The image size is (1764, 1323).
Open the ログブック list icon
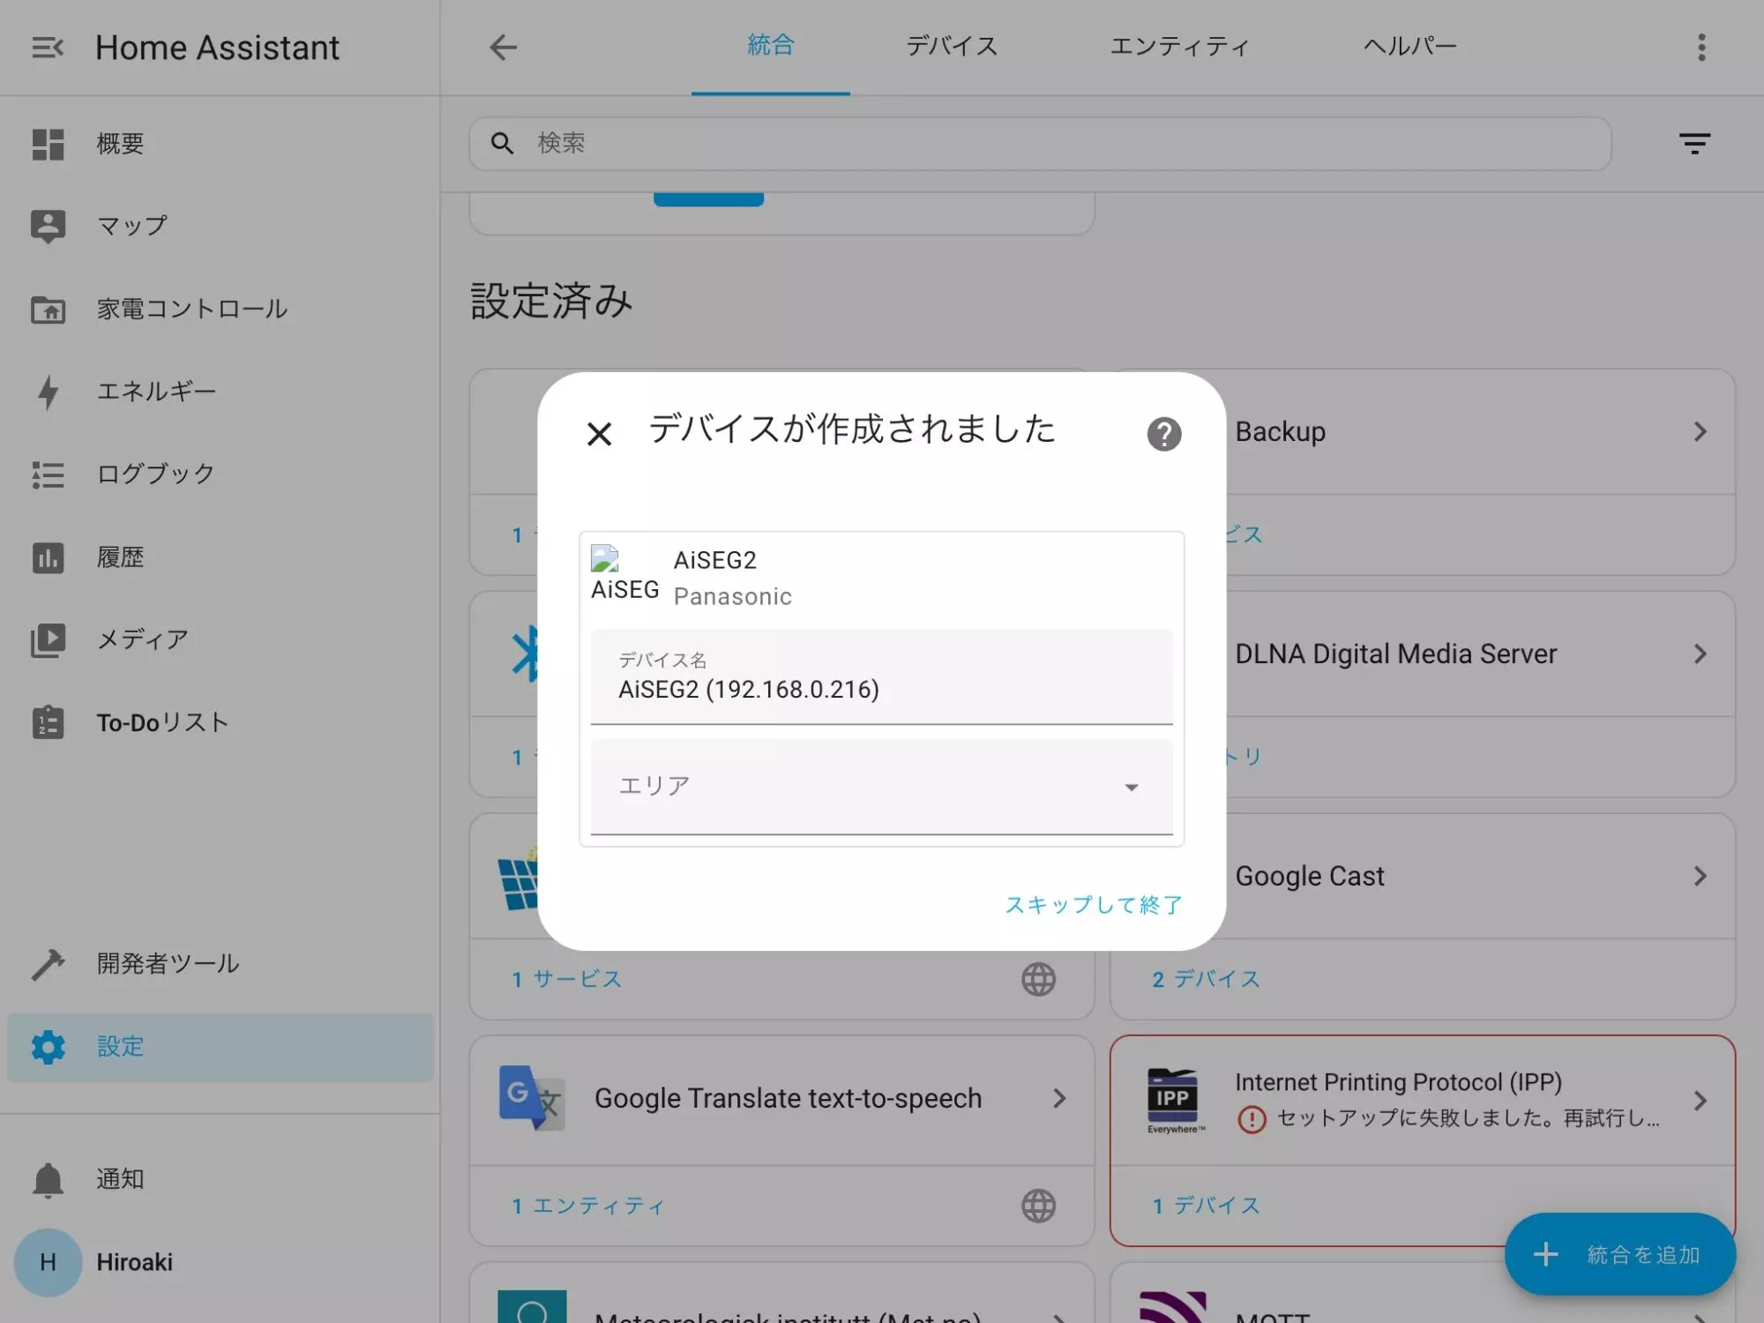pyautogui.click(x=48, y=475)
